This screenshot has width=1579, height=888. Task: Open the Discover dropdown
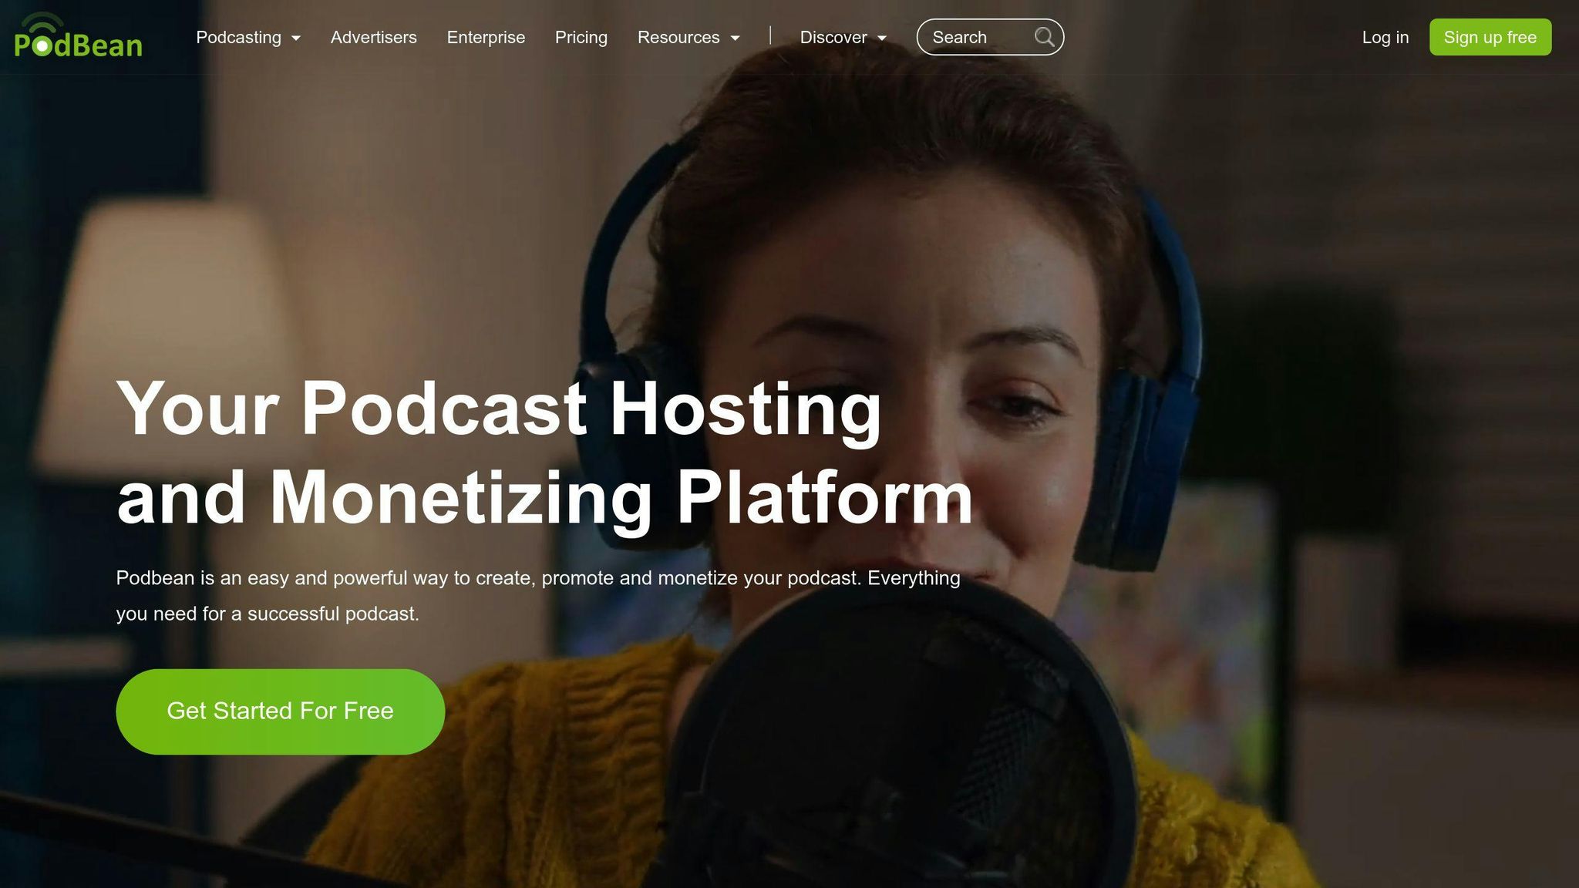click(x=833, y=37)
